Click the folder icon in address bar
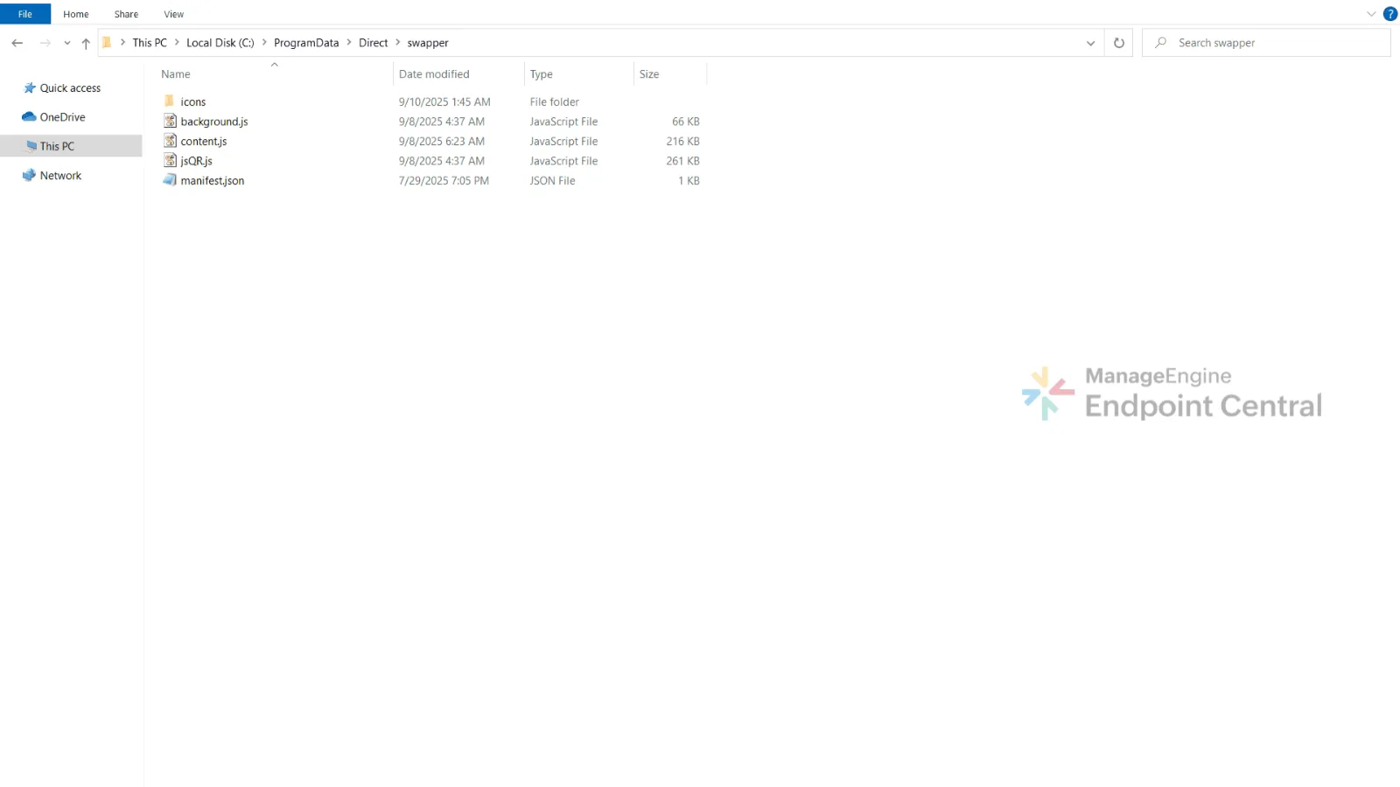 tap(107, 43)
